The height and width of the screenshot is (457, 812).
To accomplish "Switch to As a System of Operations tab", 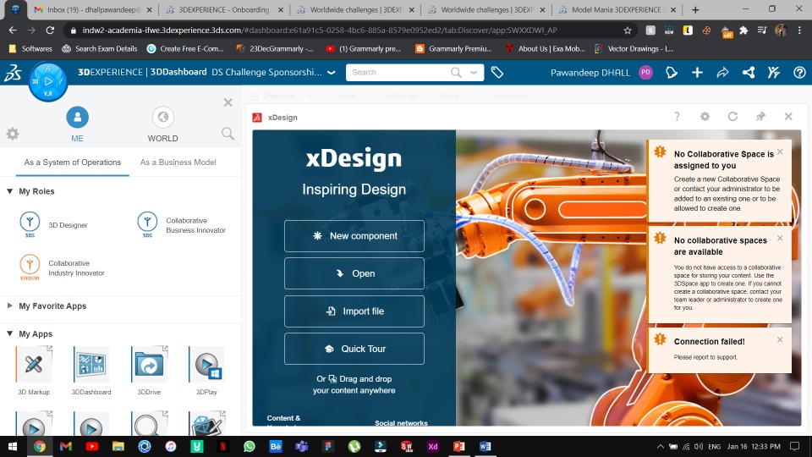I will click(73, 162).
